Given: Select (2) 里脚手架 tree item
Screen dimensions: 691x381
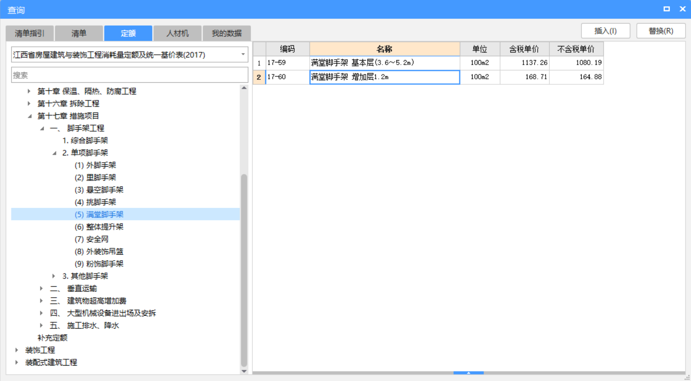Looking at the screenshot, I should point(95,177).
